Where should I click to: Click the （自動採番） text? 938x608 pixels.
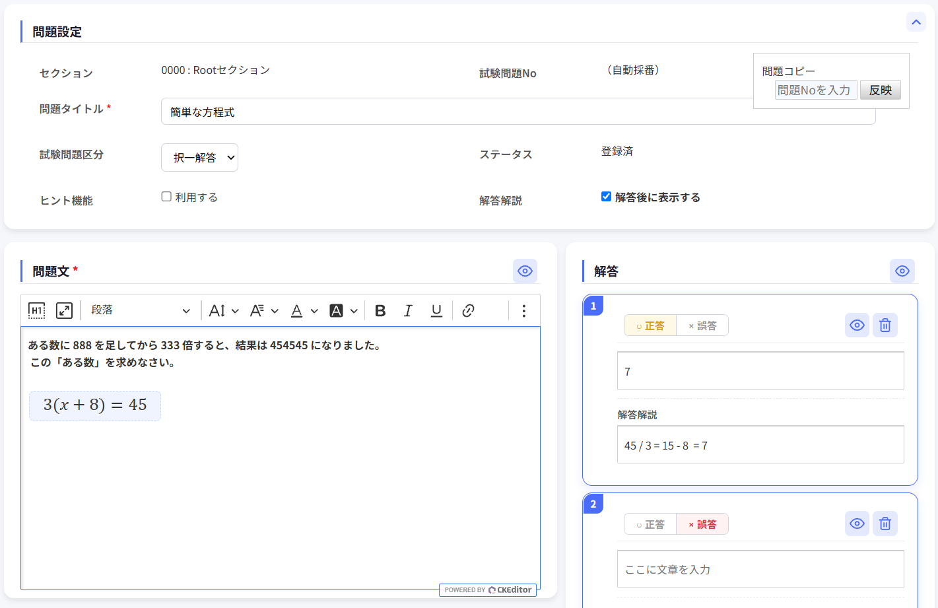(633, 70)
